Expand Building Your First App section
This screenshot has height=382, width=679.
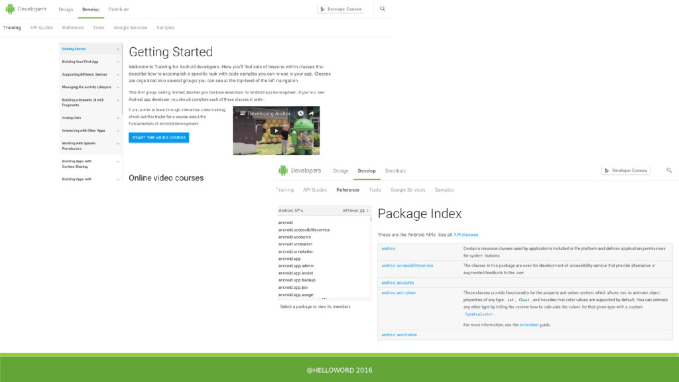[118, 62]
